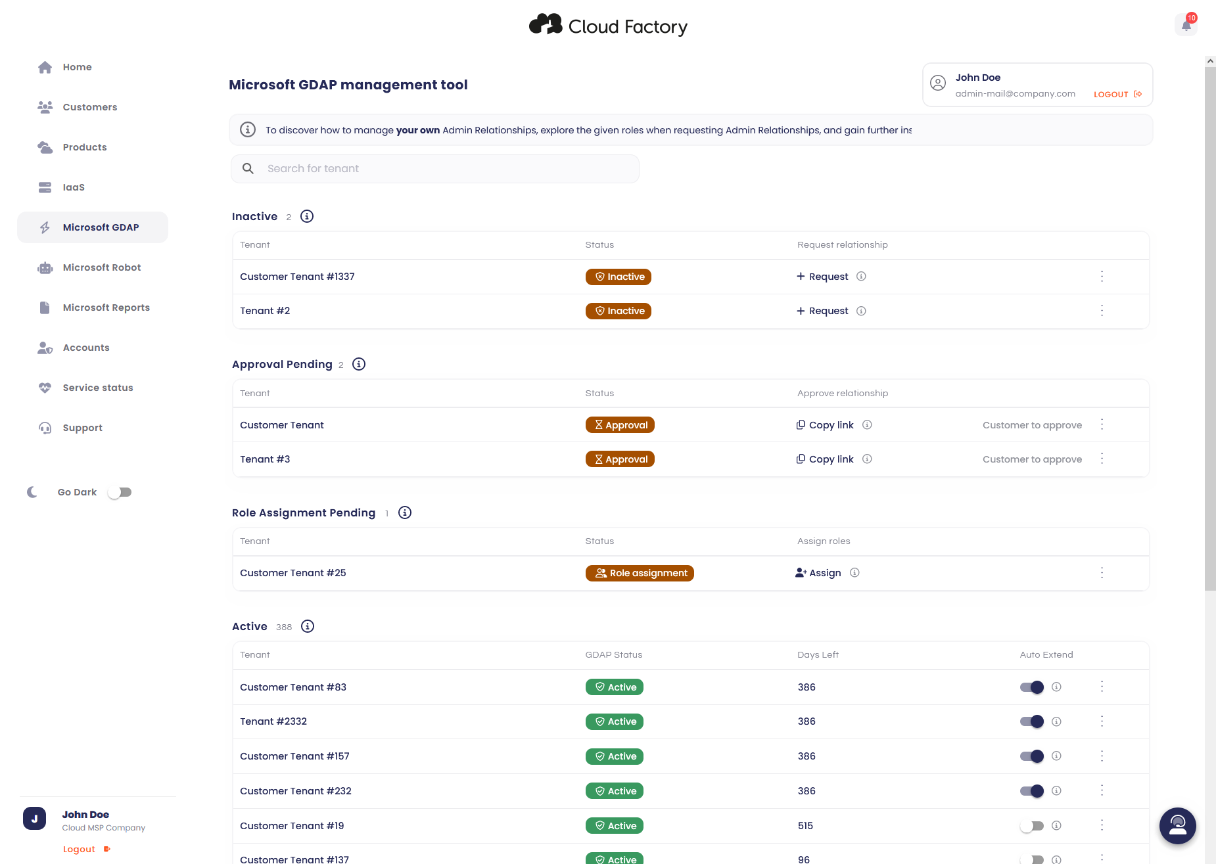Image resolution: width=1216 pixels, height=864 pixels.
Task: Click the search magnifier icon
Action: click(248, 168)
